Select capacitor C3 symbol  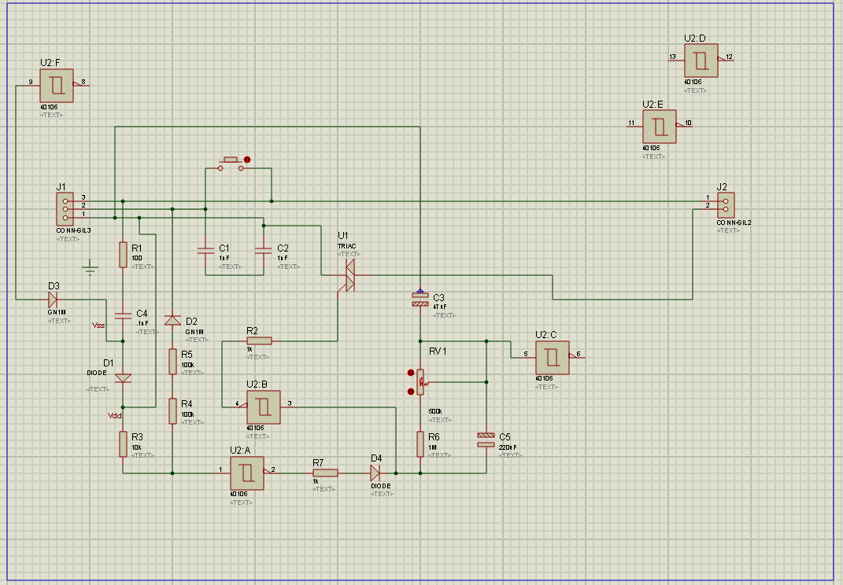[420, 300]
